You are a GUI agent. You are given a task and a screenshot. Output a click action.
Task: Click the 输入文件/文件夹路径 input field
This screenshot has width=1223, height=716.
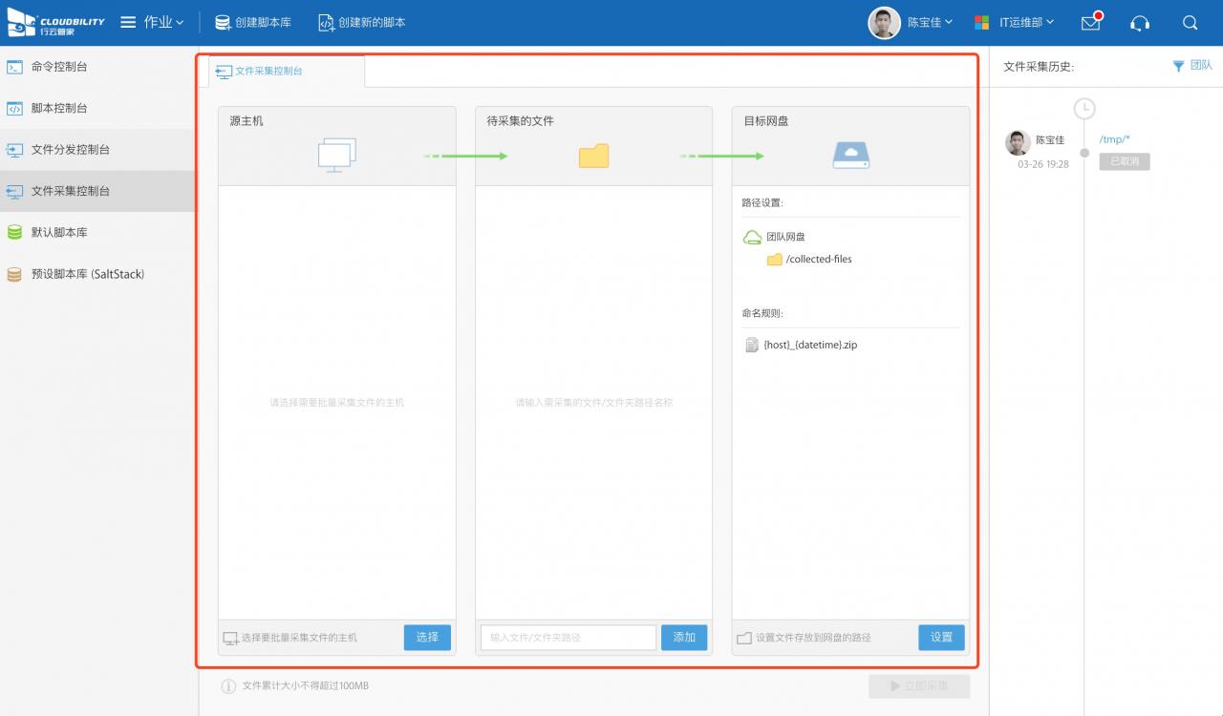(x=568, y=637)
